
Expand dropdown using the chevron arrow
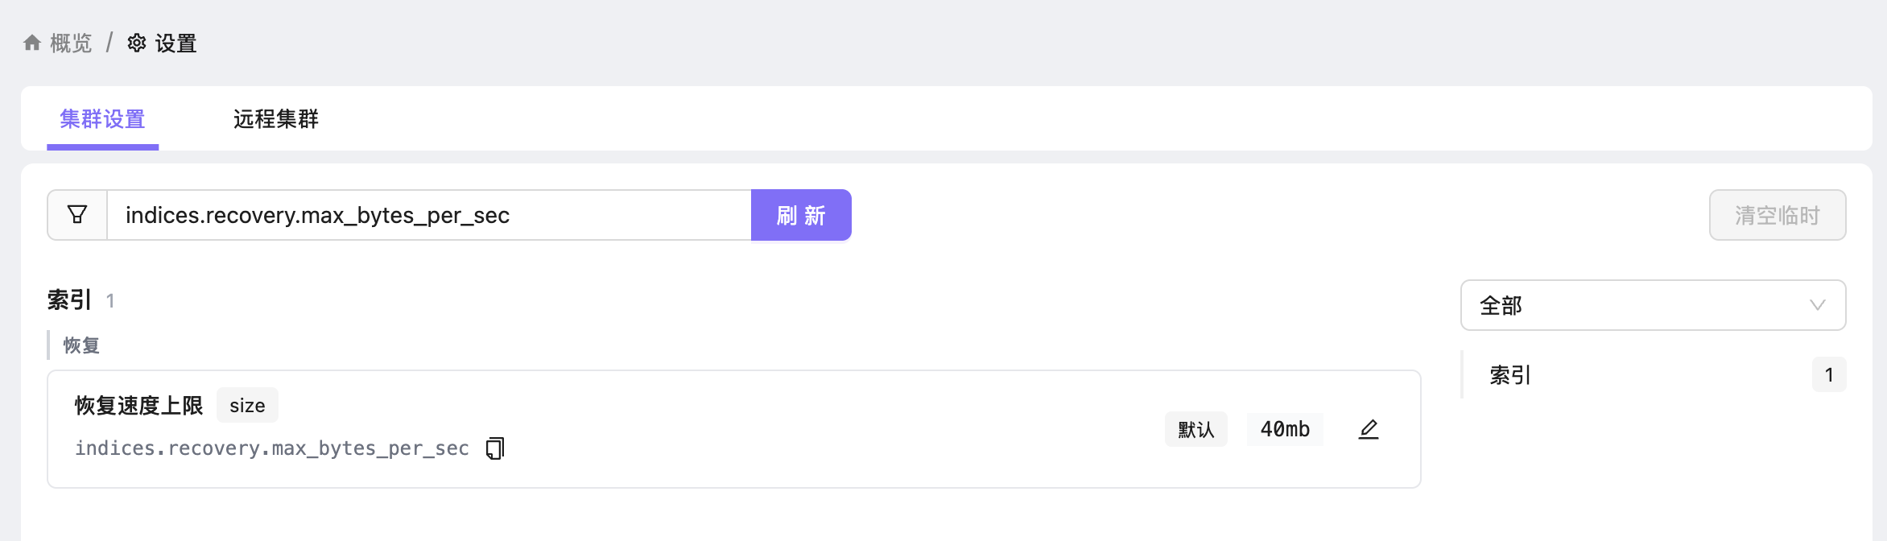tap(1817, 305)
